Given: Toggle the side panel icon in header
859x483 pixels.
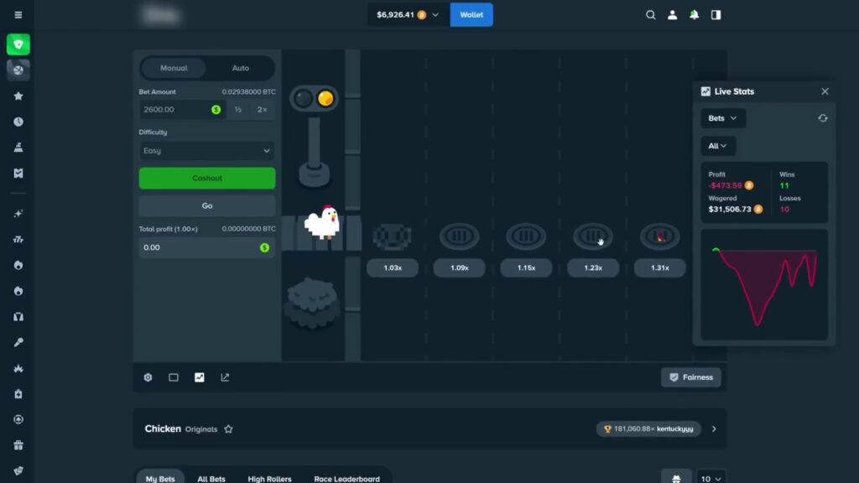Looking at the screenshot, I should (716, 15).
